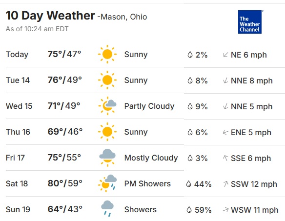
Task: Click the sunny icon for Today
Action: tap(107, 54)
